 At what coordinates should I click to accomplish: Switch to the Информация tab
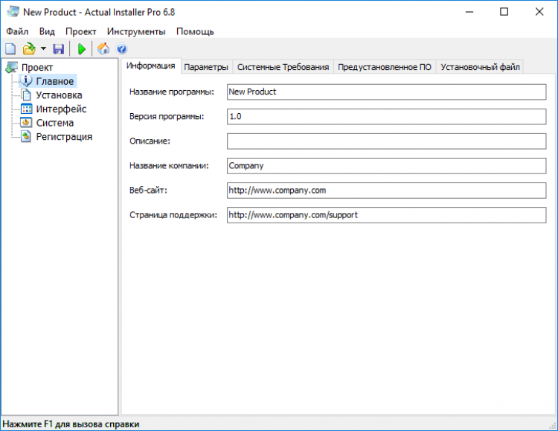[x=151, y=66]
